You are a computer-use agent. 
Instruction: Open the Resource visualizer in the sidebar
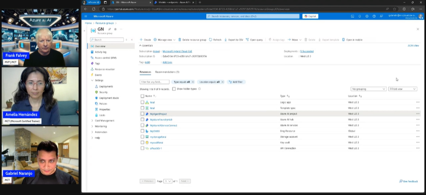[x=105, y=69]
